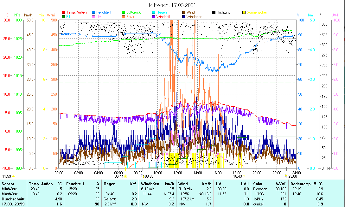This screenshot has height=207, width=345.
Task: Click the sunrise sun icon at 06:44
Action: point(126,176)
